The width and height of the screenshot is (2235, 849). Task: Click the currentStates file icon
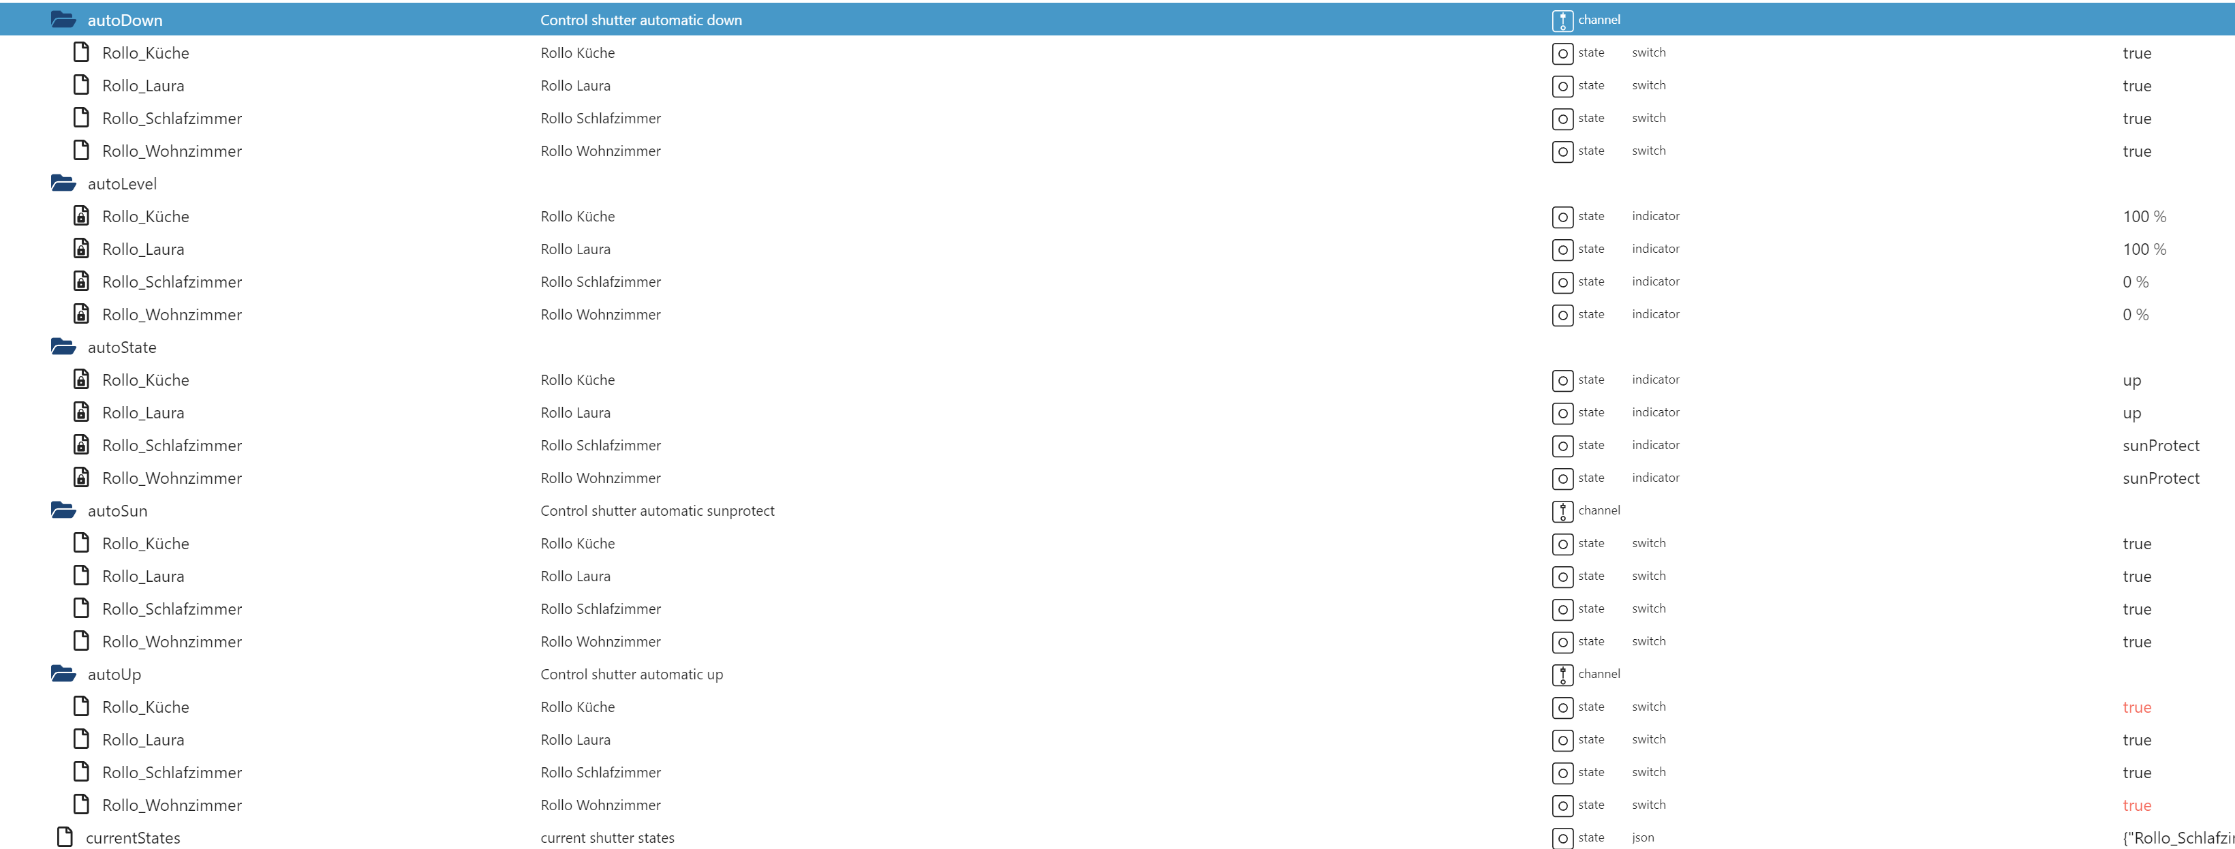click(x=65, y=837)
